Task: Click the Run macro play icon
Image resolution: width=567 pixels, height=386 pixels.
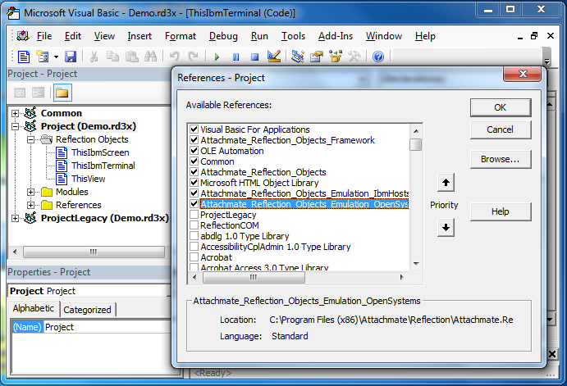Action: [217, 57]
